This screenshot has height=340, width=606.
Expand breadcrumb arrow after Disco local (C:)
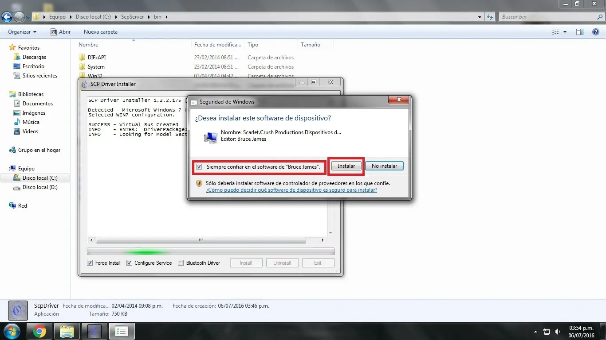(x=116, y=17)
